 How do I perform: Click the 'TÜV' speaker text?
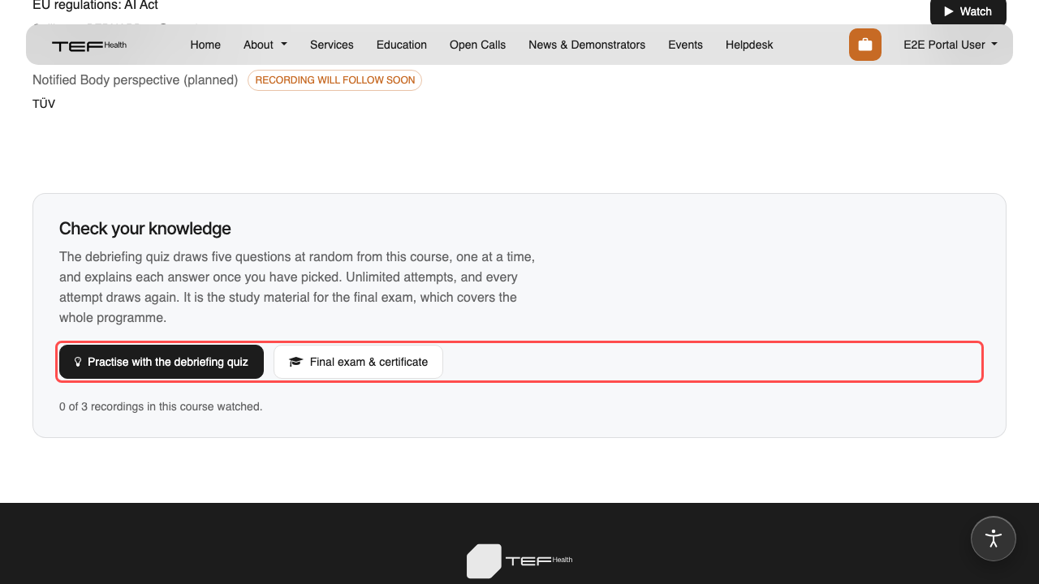point(44,104)
